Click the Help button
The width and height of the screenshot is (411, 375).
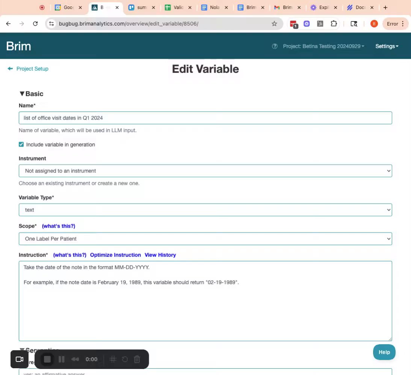coord(384,352)
